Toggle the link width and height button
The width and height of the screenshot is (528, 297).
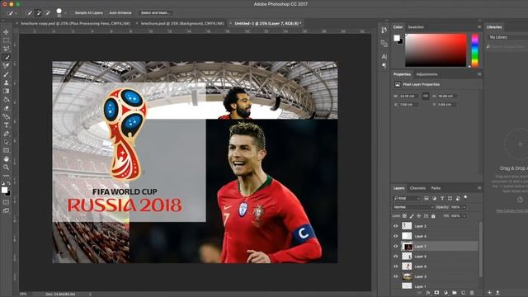pos(426,96)
